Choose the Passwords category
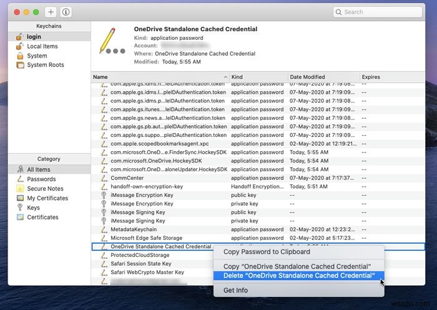 49,179
